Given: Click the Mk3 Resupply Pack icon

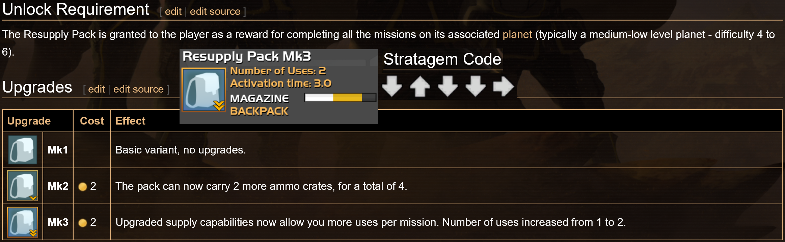Looking at the screenshot, I should 23,222.
